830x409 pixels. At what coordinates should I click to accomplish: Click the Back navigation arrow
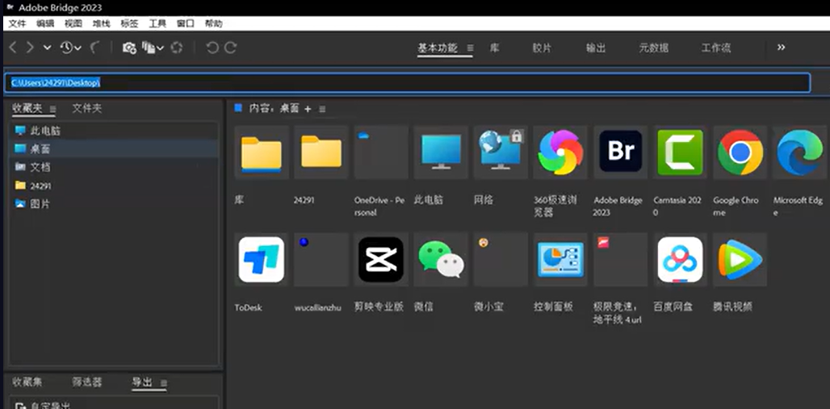(x=13, y=48)
